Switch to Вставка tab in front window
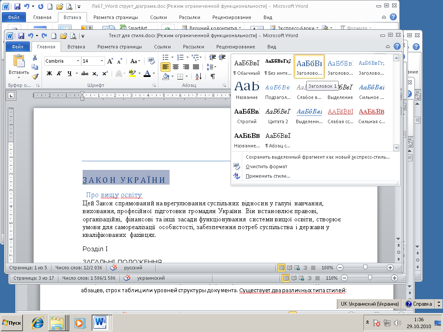 point(76,47)
